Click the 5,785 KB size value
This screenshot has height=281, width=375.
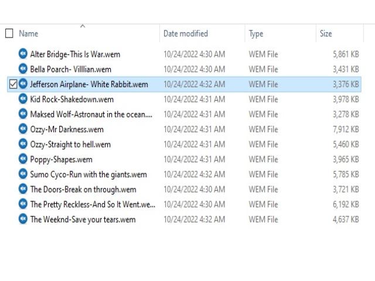click(x=346, y=174)
